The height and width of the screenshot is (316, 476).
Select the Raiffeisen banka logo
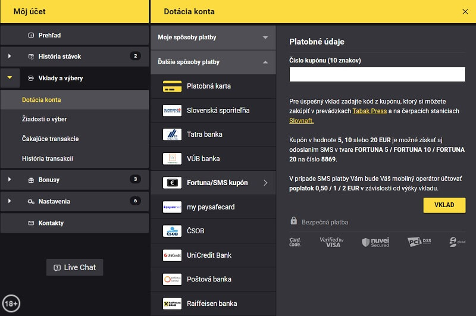coord(172,304)
